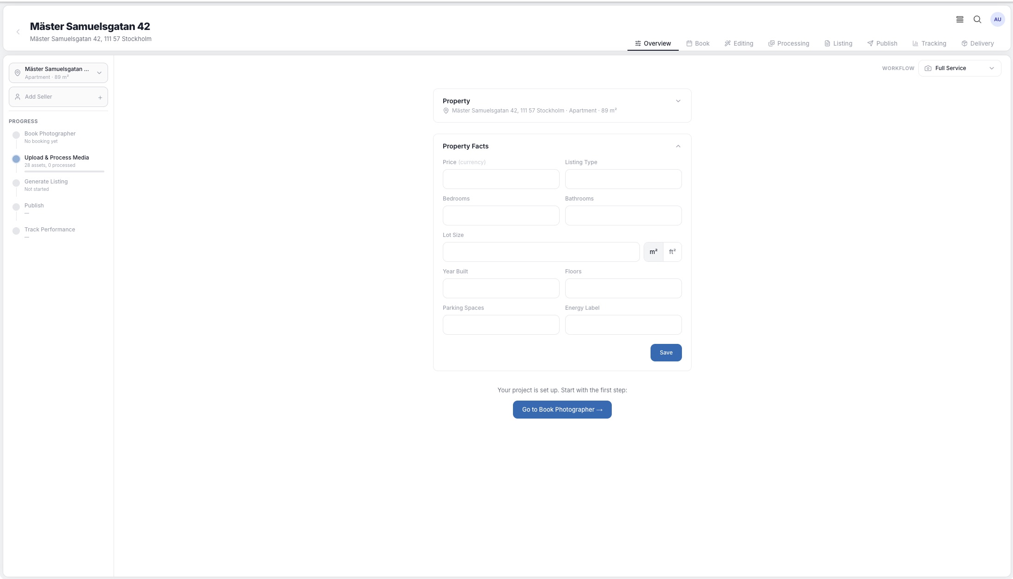
Task: Click the Generate Listing step circle
Action: pyautogui.click(x=16, y=183)
